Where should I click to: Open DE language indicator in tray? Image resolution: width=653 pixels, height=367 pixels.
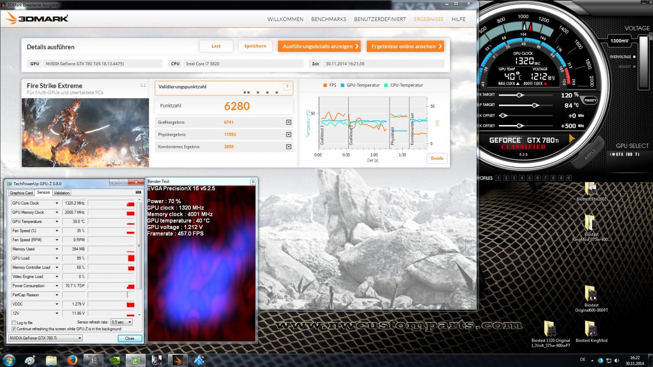click(x=583, y=360)
